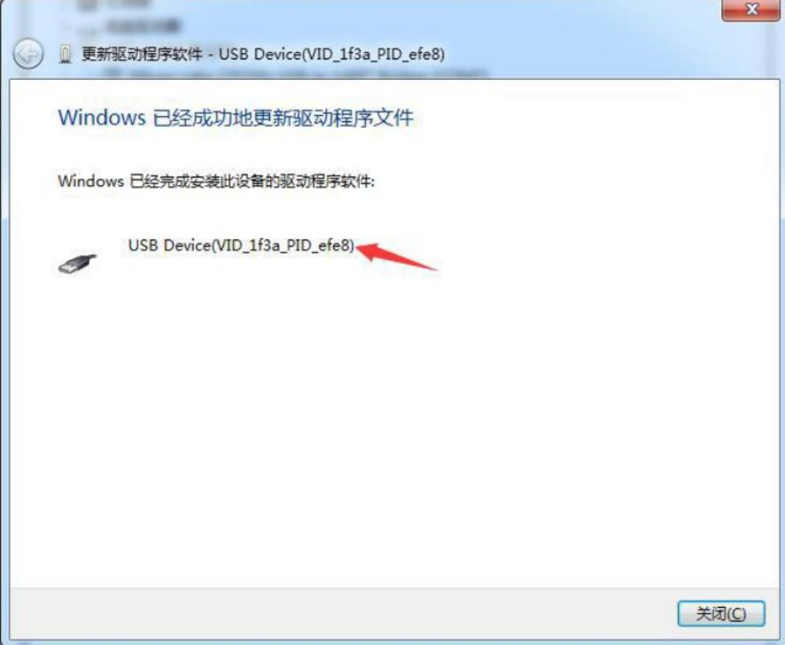
Task: Click the small device icon beside title
Action: coord(65,53)
